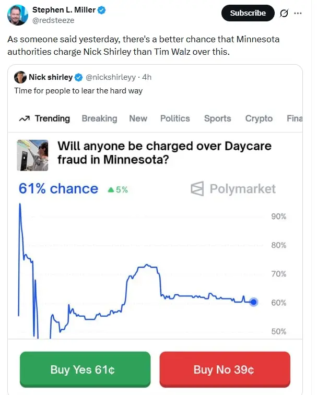This screenshot has width=317, height=395.
Task: Switch to the Breaking tab
Action: (x=99, y=118)
